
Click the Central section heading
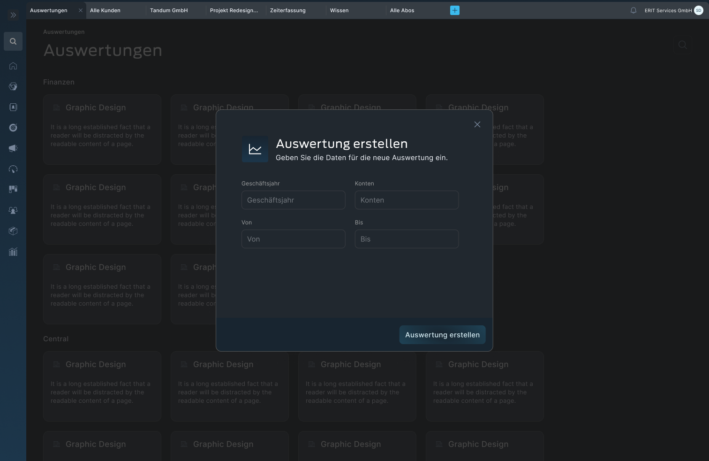click(56, 339)
